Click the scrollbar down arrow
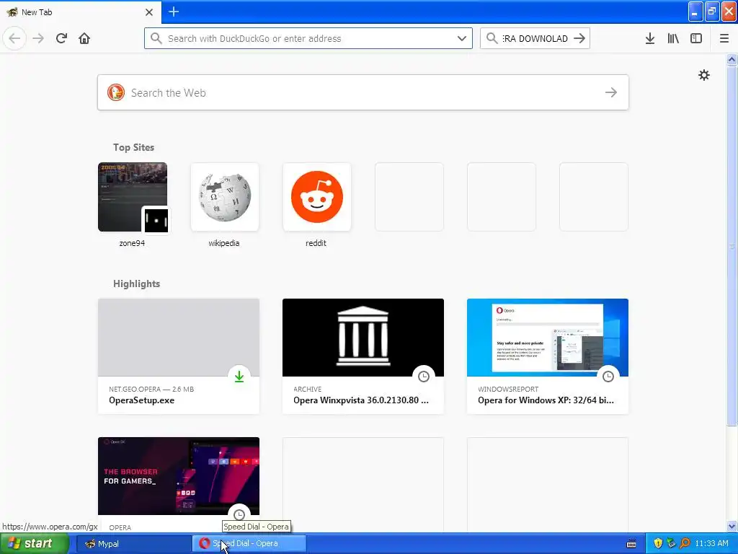 coord(732,526)
